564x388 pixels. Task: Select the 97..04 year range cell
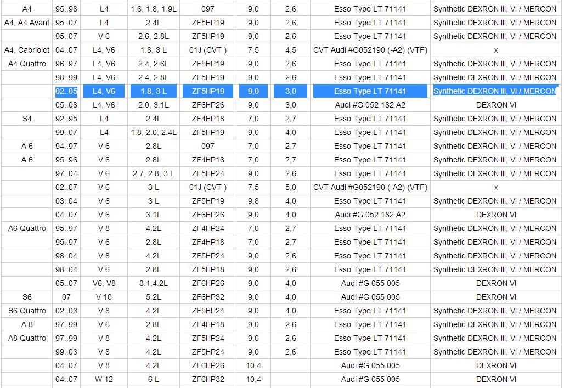[66, 173]
